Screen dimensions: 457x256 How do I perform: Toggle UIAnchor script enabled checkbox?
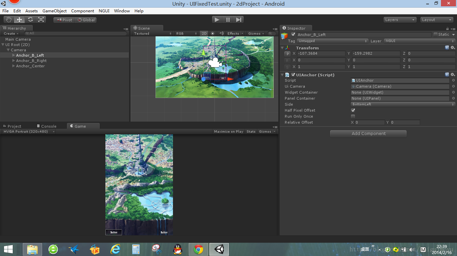click(x=293, y=75)
